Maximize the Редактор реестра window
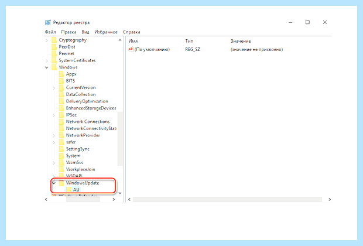363x246 pixels. (x=307, y=22)
